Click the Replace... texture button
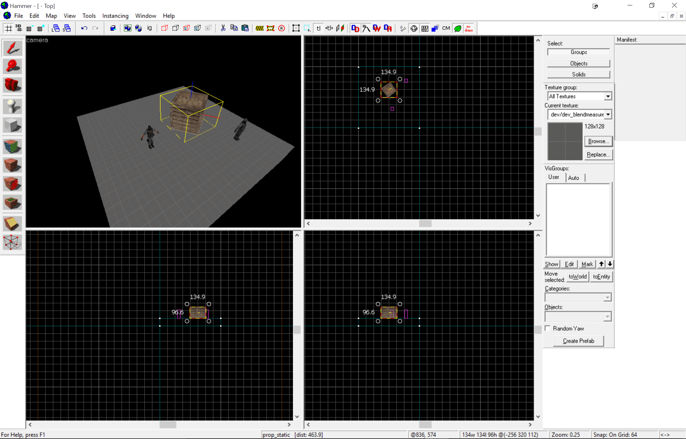This screenshot has width=686, height=439. pos(598,155)
